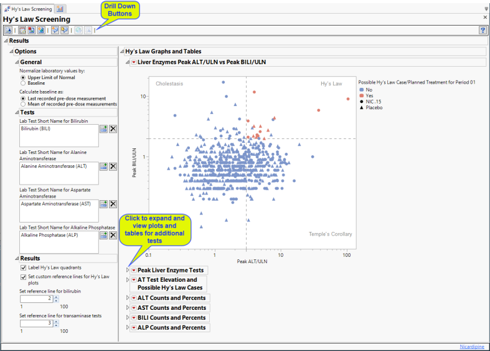Open red triangle menu for AT Test Elevation
Viewport: 490px width, 351px height.
pos(134,280)
